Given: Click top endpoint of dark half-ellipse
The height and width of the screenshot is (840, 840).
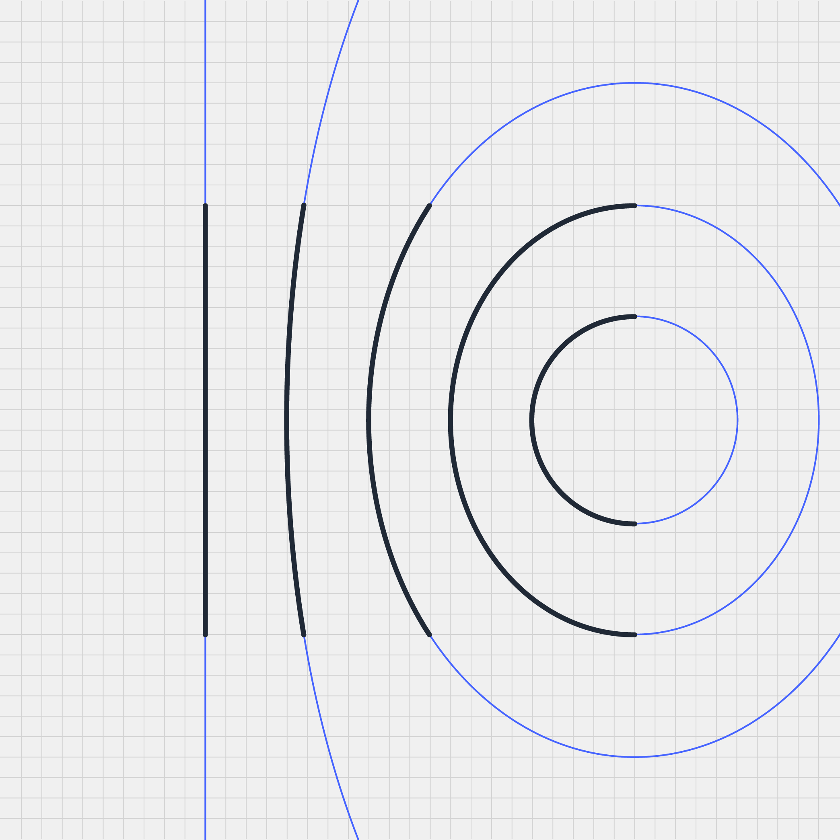Looking at the screenshot, I should tap(635, 205).
